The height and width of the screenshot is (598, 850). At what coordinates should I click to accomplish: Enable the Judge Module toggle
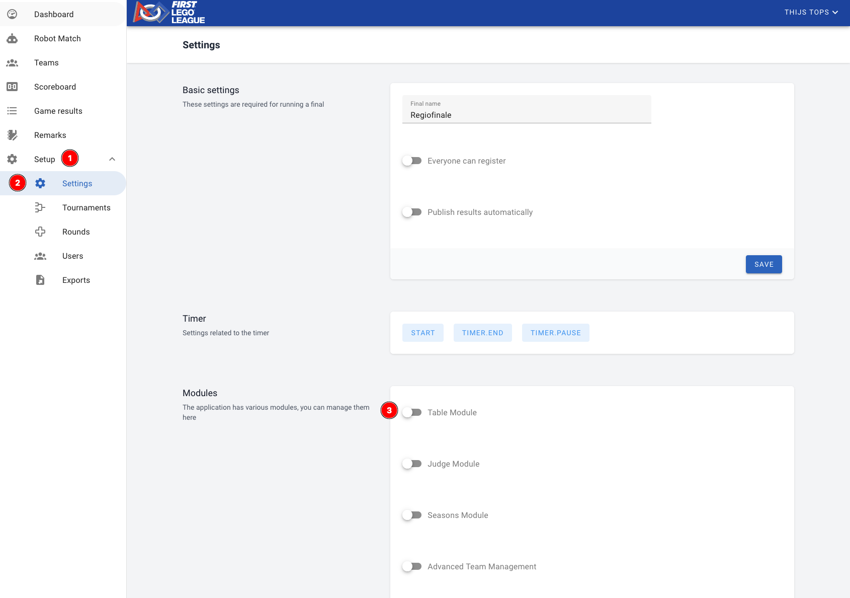click(x=412, y=464)
